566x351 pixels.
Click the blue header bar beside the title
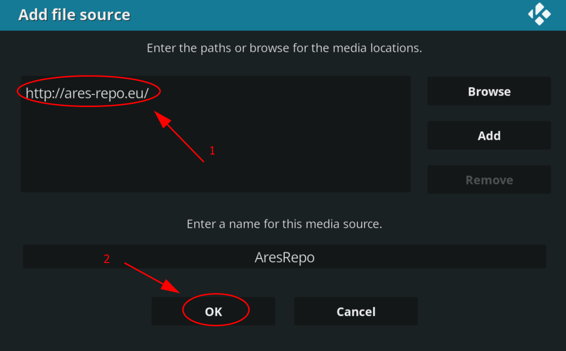325,15
